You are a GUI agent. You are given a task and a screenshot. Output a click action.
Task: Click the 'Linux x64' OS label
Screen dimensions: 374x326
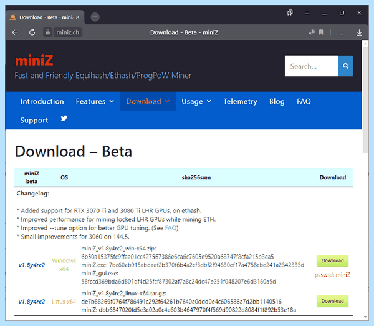click(64, 302)
